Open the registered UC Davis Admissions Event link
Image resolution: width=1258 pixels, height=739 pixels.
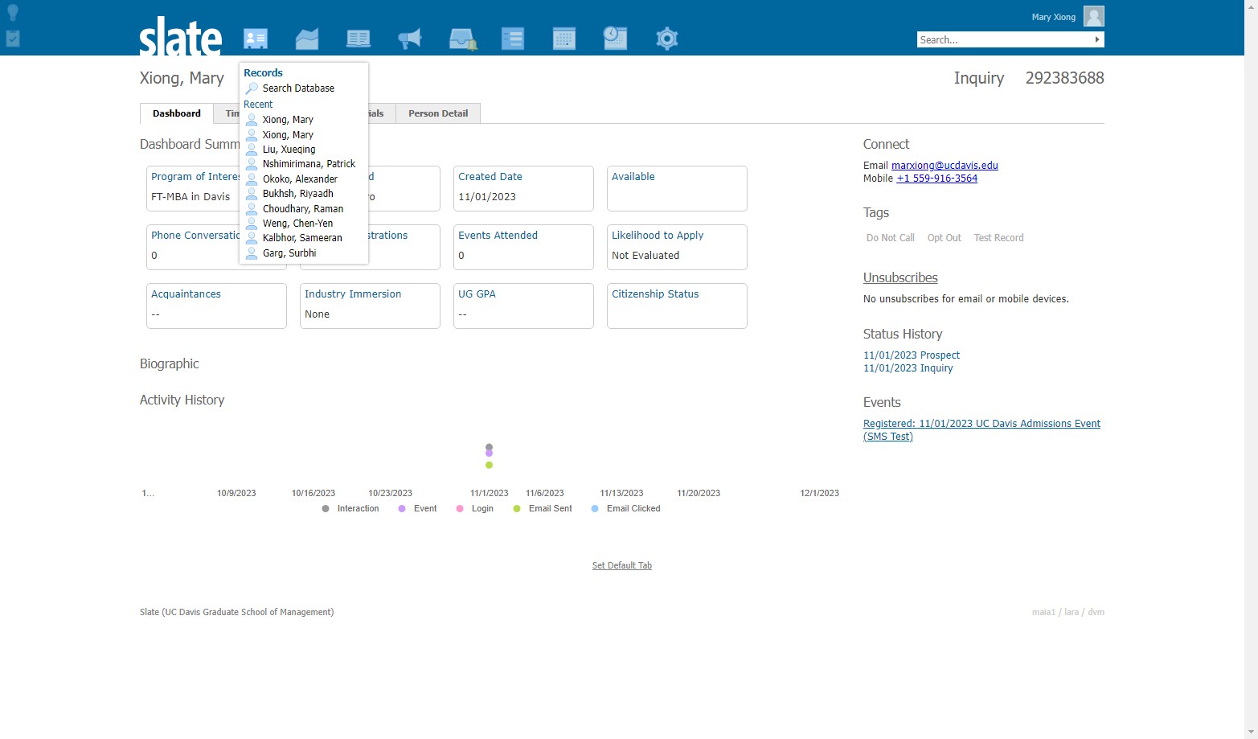coord(981,430)
